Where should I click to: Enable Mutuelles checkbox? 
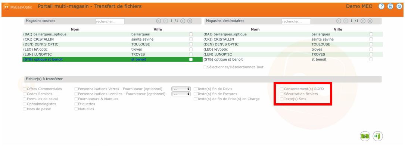point(76,109)
